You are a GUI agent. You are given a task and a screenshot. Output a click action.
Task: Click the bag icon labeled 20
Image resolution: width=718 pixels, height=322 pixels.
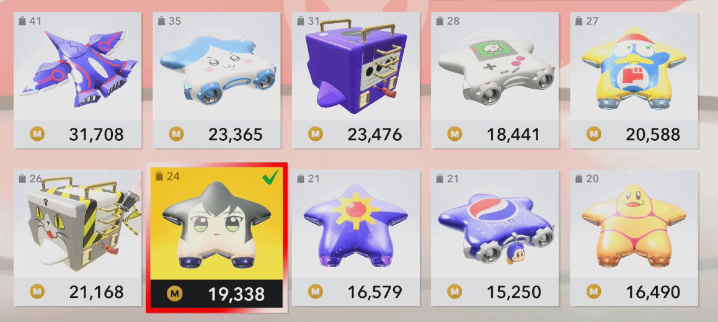[x=579, y=179]
